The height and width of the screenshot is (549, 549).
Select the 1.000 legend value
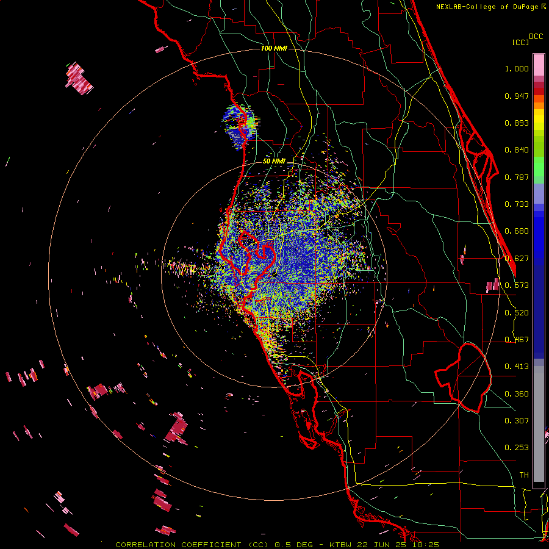517,68
